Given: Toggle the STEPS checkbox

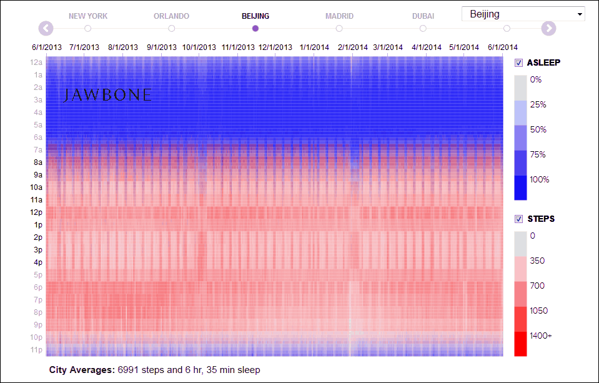Looking at the screenshot, I should click(x=518, y=219).
